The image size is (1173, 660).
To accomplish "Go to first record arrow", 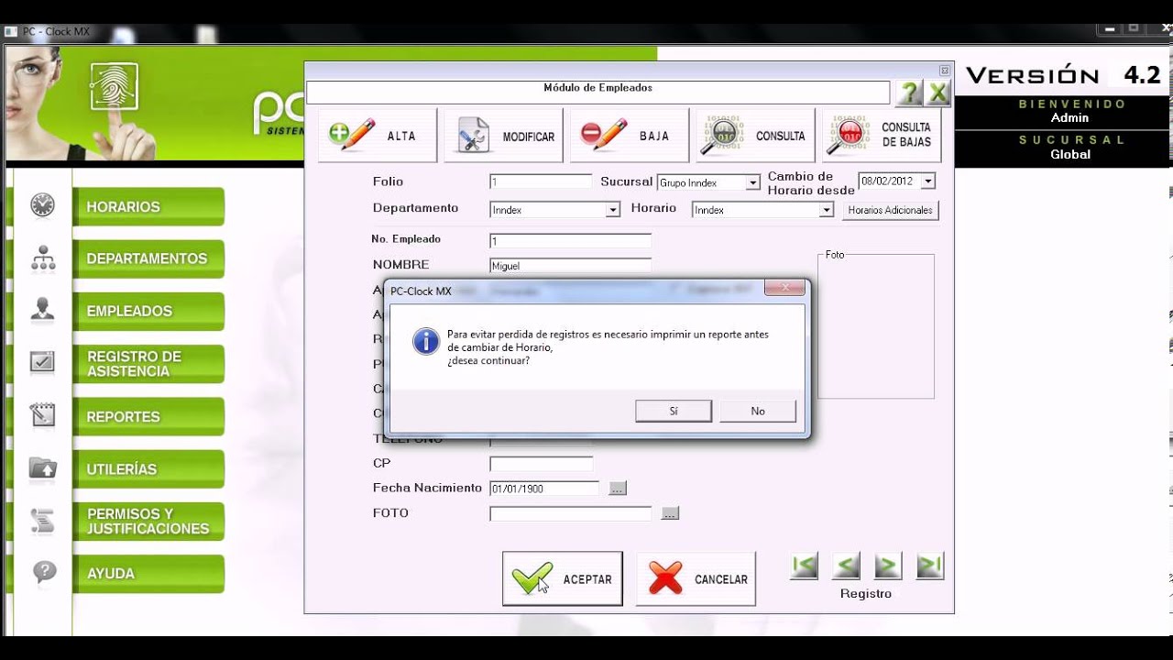I will 804,566.
